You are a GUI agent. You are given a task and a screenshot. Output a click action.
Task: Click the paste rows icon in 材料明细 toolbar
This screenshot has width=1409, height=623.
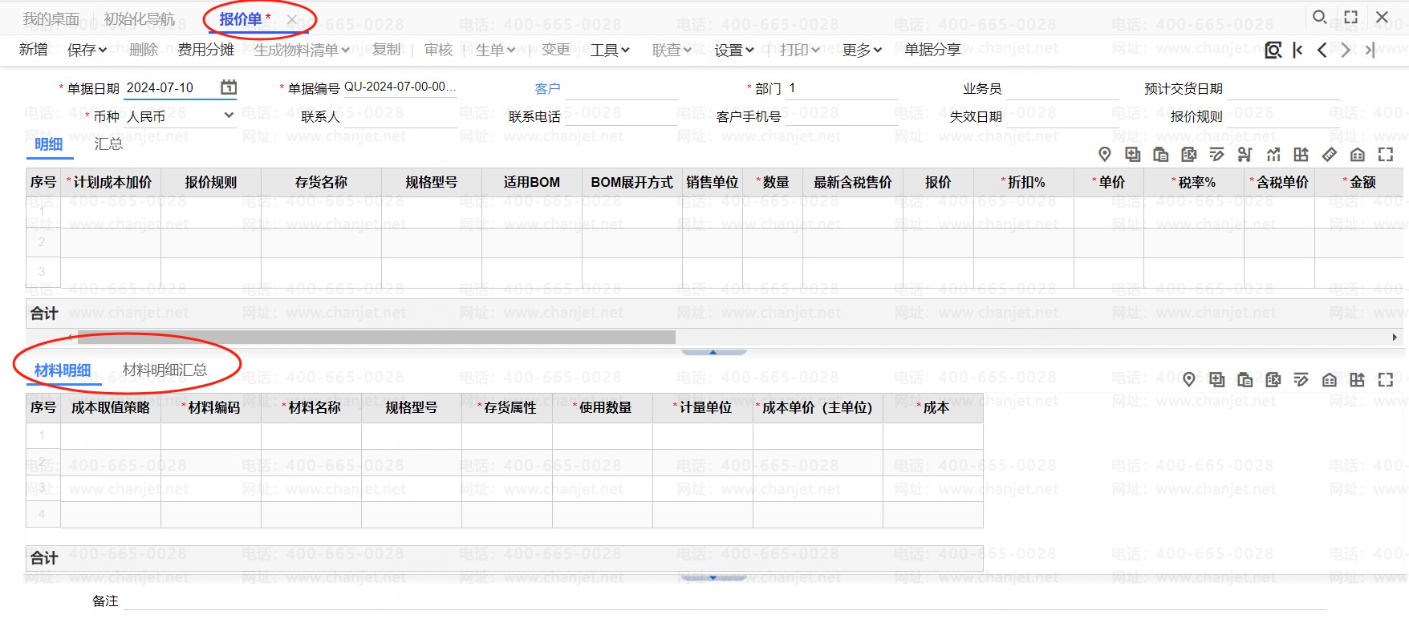pos(1245,380)
